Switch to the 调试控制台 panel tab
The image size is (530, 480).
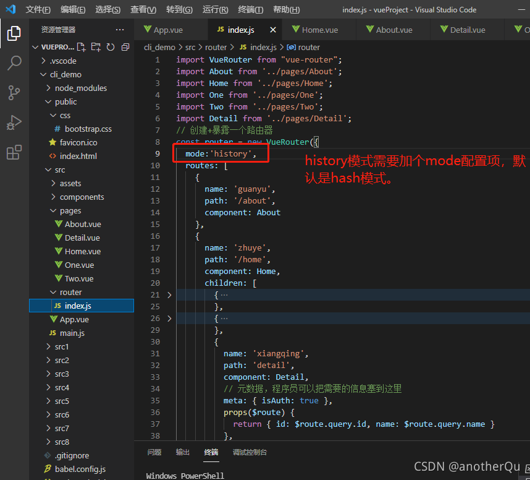pos(250,452)
